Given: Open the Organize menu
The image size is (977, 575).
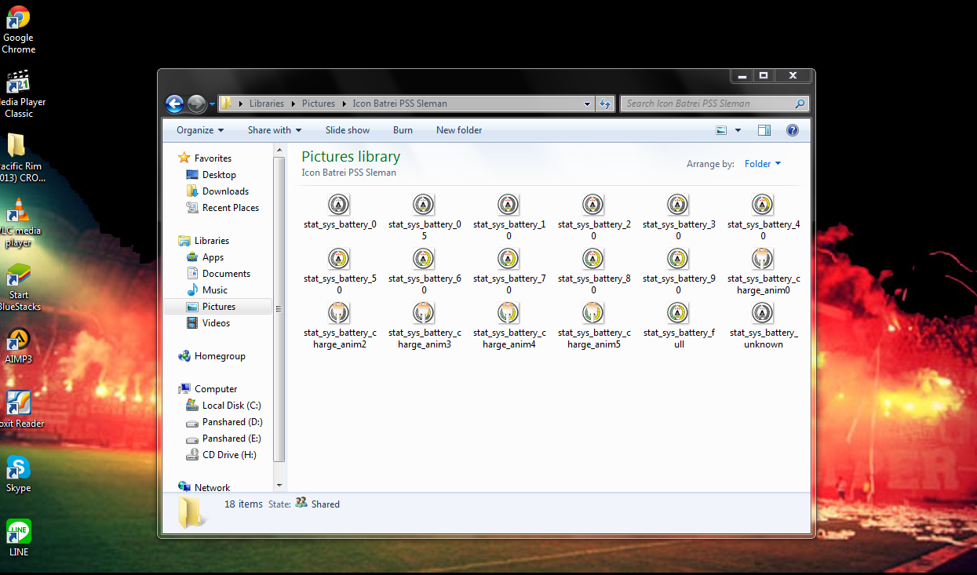Looking at the screenshot, I should (x=200, y=130).
